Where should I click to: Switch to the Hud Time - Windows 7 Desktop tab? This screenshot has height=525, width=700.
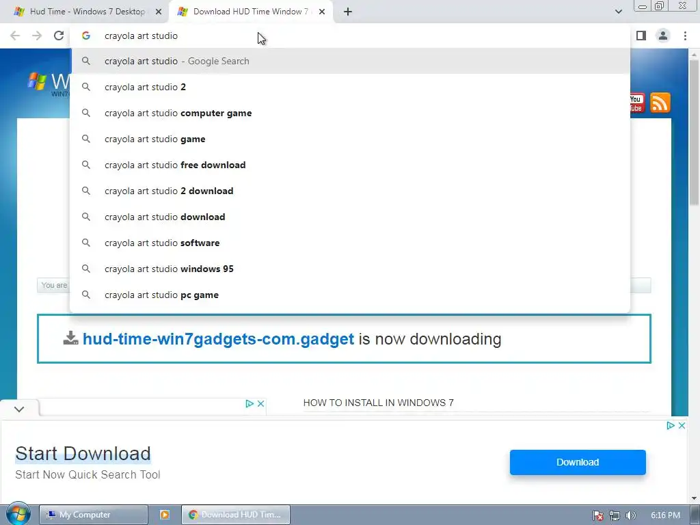[84, 12]
